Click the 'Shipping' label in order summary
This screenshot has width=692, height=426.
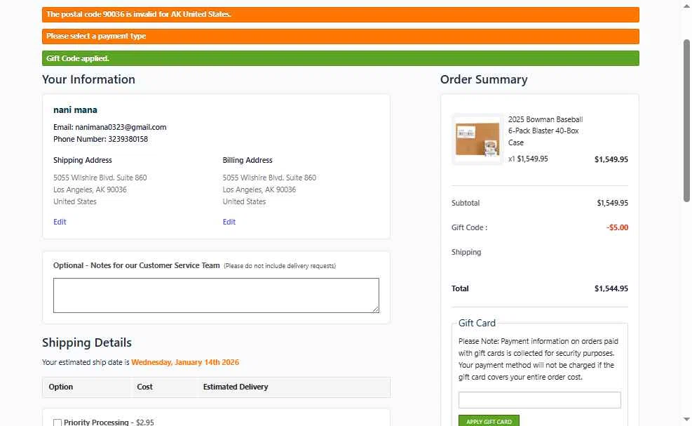pos(466,253)
